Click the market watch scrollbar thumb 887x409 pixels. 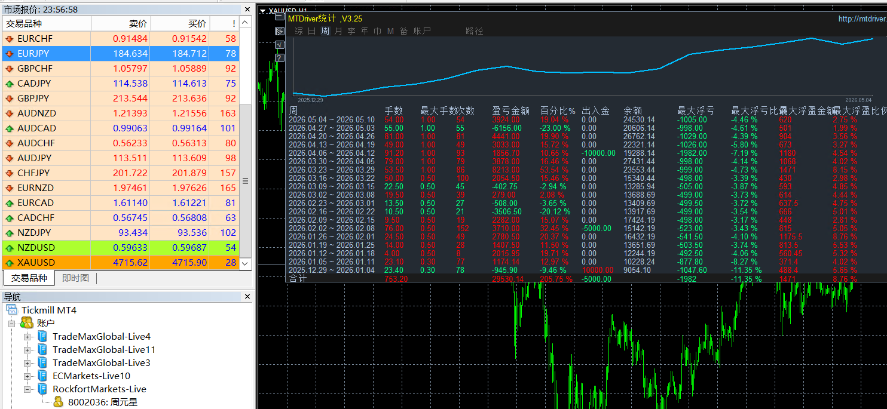click(245, 181)
